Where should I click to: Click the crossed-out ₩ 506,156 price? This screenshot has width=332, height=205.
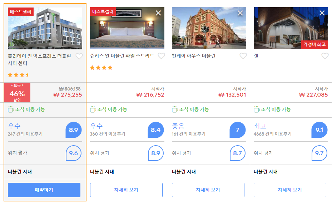tap(70, 89)
